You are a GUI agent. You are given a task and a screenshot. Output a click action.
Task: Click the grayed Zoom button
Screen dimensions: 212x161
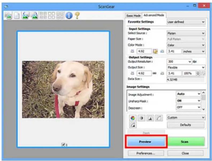[x=146, y=133]
